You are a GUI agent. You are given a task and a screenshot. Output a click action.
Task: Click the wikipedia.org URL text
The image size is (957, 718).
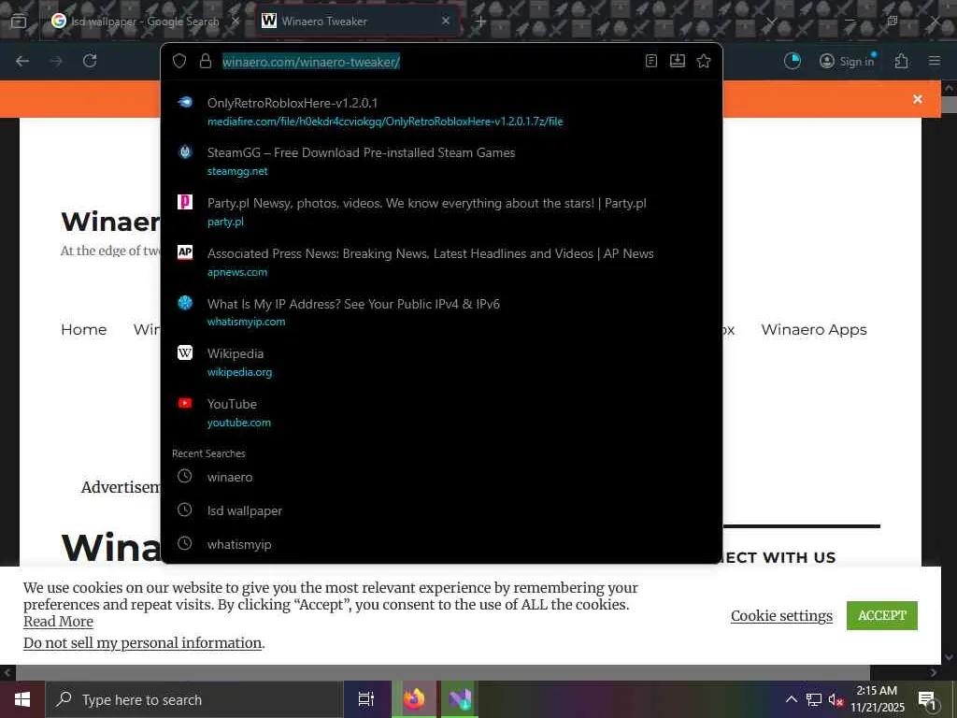[240, 372]
